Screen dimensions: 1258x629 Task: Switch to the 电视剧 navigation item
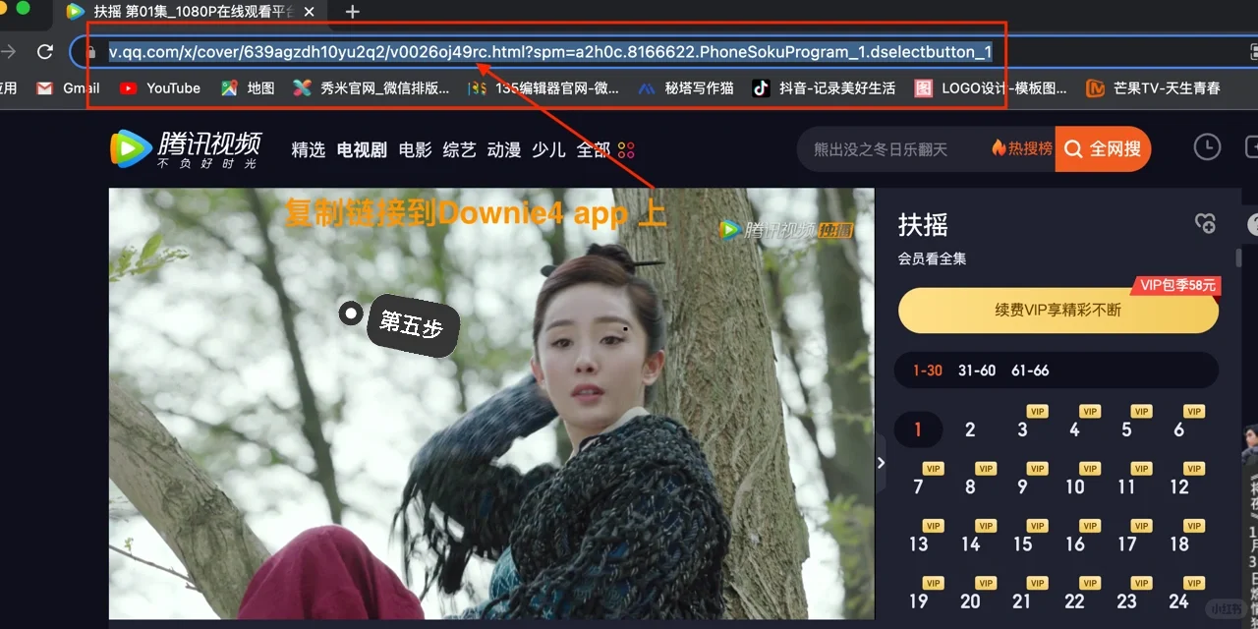361,149
